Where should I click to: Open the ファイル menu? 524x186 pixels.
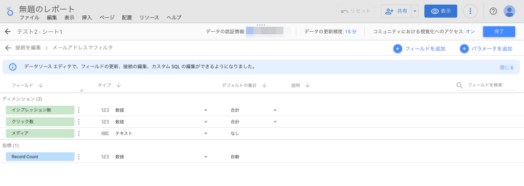point(29,18)
